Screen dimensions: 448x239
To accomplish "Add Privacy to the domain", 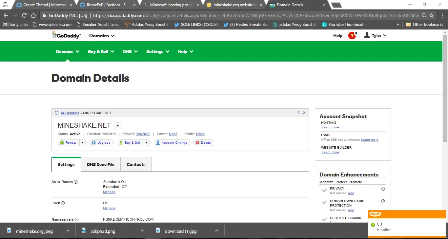I will (351, 193).
